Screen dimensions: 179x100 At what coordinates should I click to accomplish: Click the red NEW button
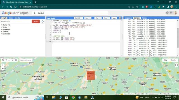pyautogui.click(x=36, y=21)
